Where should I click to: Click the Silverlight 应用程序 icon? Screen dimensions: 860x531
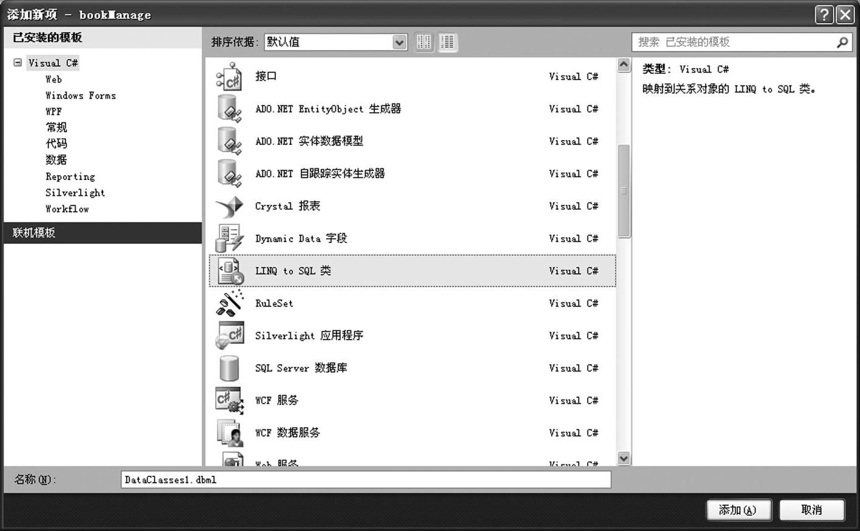(229, 335)
